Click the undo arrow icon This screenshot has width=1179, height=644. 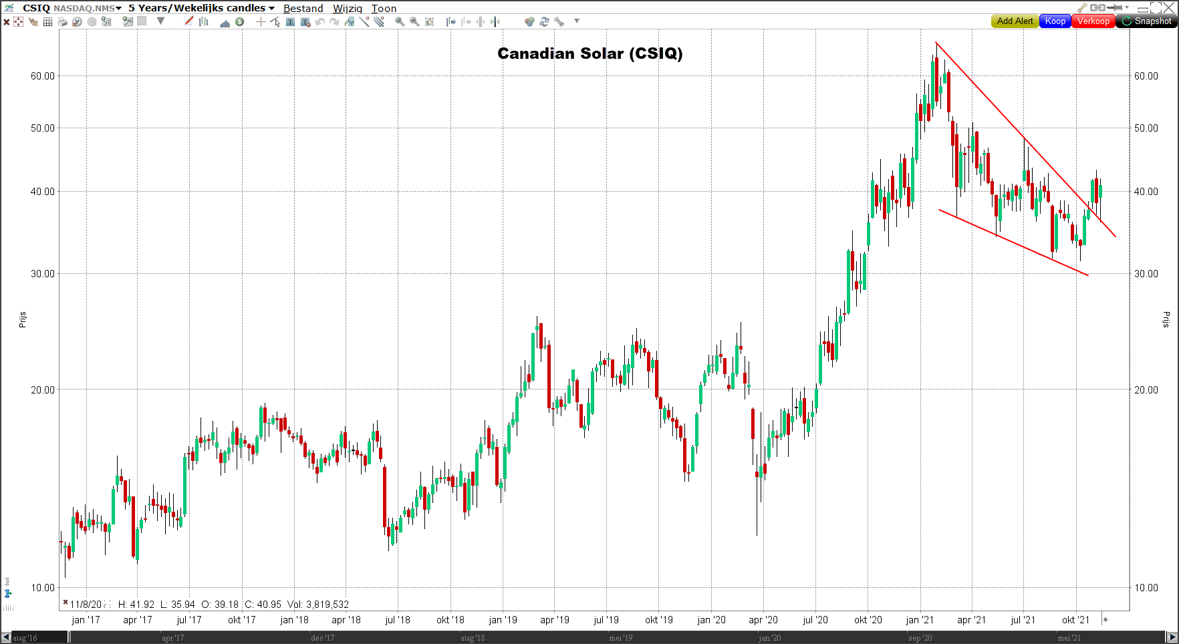[320, 21]
